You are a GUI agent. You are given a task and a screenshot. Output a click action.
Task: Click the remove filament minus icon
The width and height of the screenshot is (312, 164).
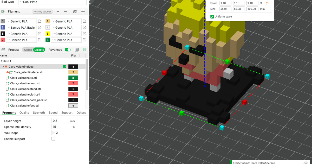click(x=66, y=11)
